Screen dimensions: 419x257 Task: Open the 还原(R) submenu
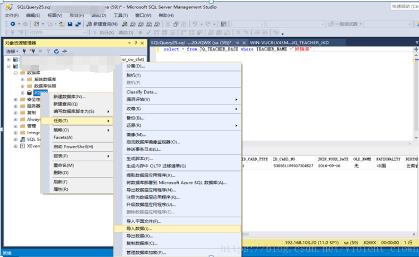point(177,125)
